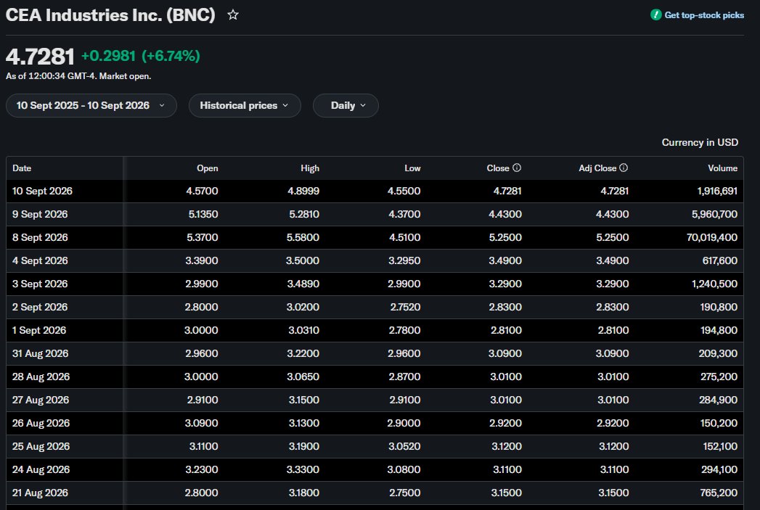Select the 9 Sept 2026 date cell
This screenshot has width=760, height=510.
[x=40, y=215]
